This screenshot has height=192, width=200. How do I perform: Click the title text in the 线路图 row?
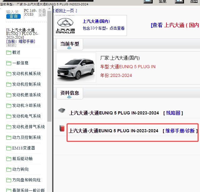(x=114, y=113)
